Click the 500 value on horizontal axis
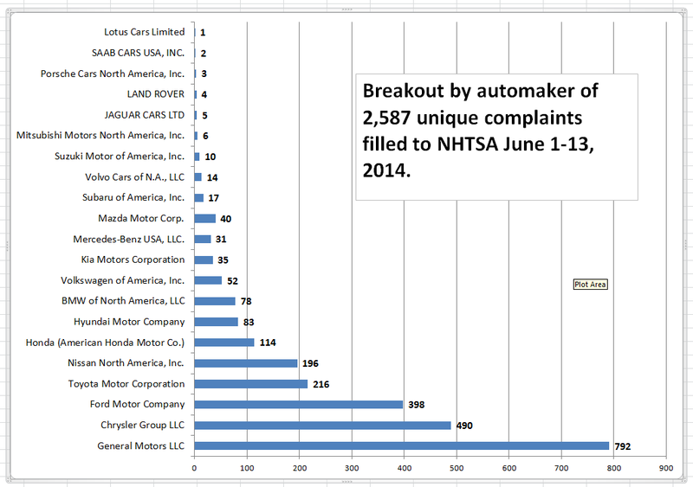693x487 pixels. tap(457, 468)
